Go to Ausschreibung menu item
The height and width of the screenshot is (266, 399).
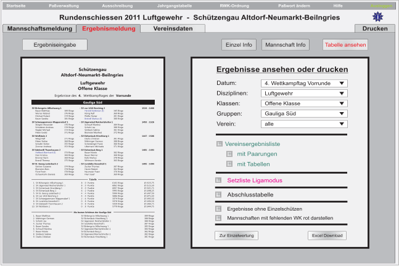click(117, 6)
